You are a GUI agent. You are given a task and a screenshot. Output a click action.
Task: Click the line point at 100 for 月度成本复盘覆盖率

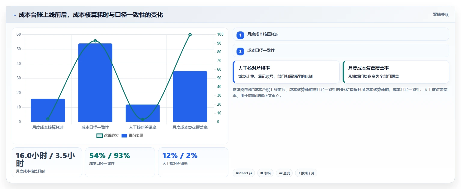tap(190, 35)
